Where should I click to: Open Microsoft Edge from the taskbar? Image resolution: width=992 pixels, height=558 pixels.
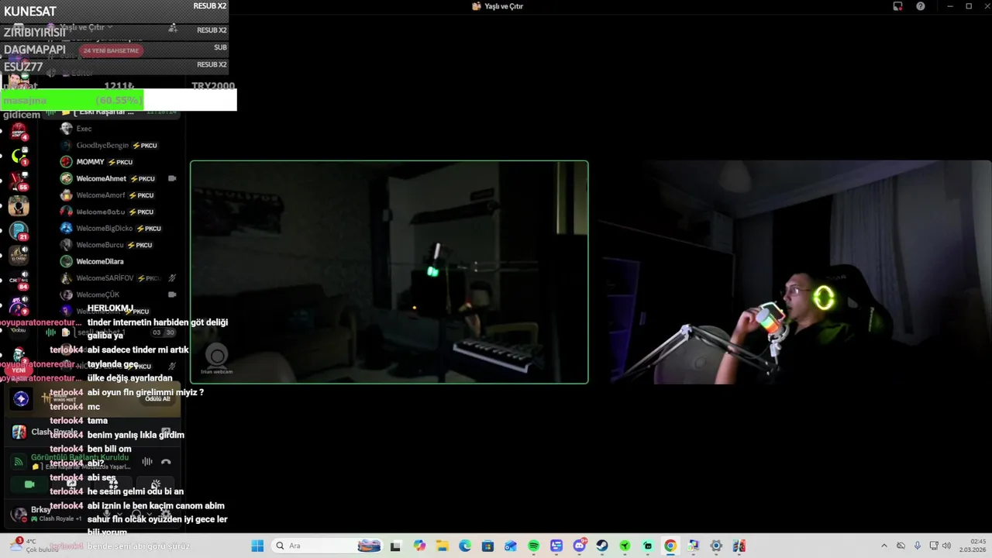[x=465, y=546]
